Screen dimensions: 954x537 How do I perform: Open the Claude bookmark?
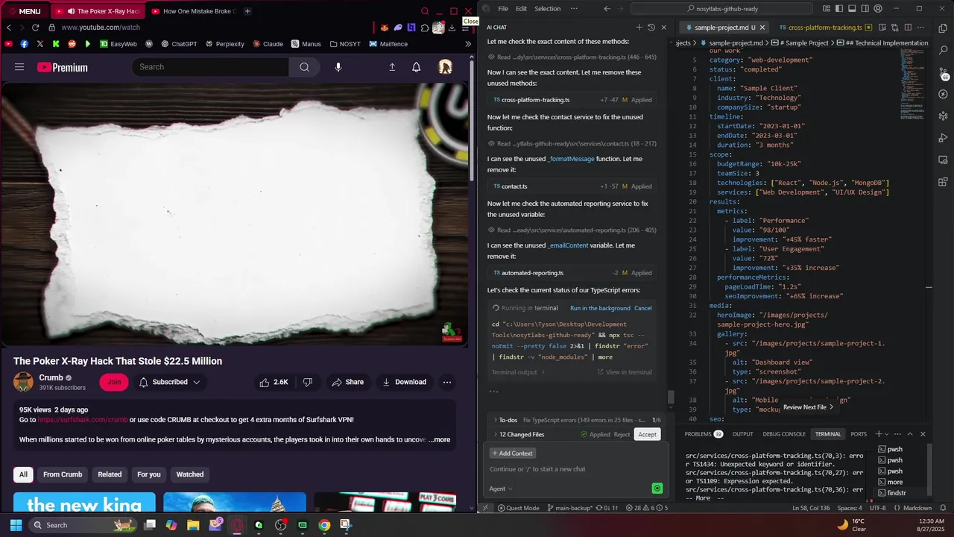(x=268, y=44)
